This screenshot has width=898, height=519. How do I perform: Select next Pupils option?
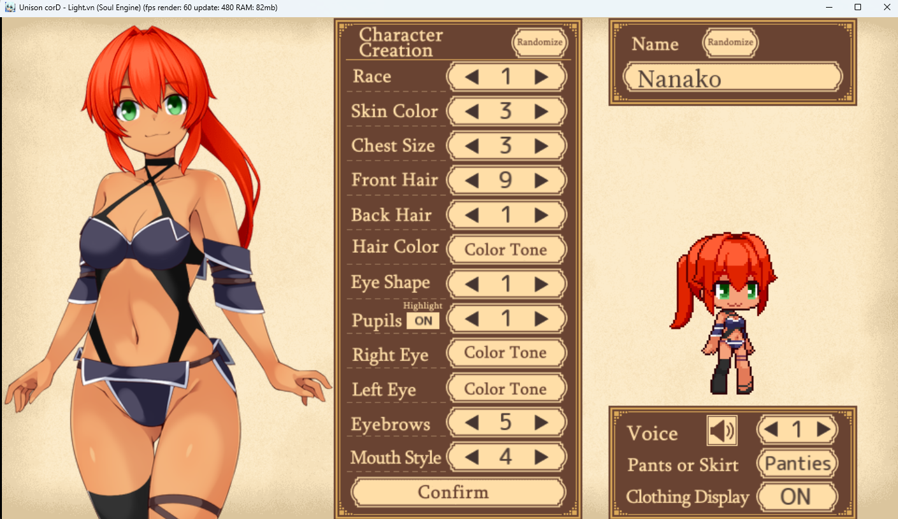[x=541, y=318]
